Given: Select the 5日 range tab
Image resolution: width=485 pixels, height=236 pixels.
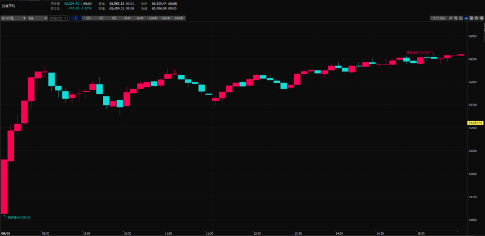Looking at the screenshot, I should pyautogui.click(x=115, y=18).
